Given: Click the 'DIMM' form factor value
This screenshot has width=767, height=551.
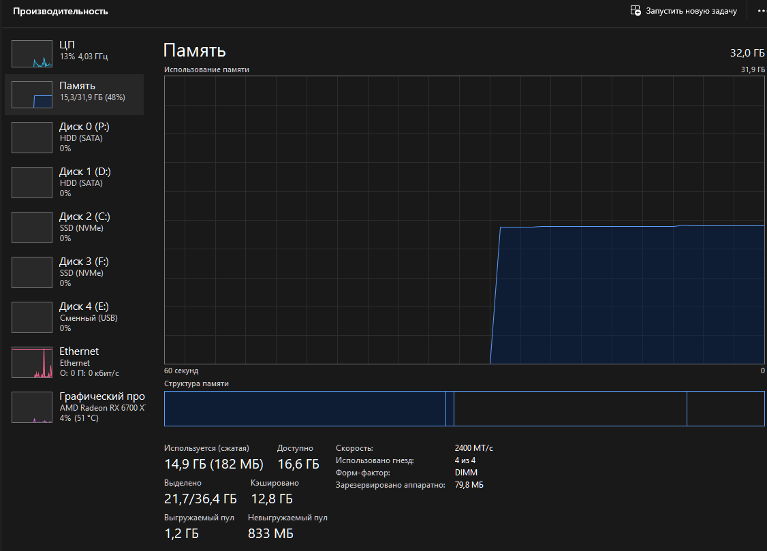Looking at the screenshot, I should pyautogui.click(x=466, y=472).
